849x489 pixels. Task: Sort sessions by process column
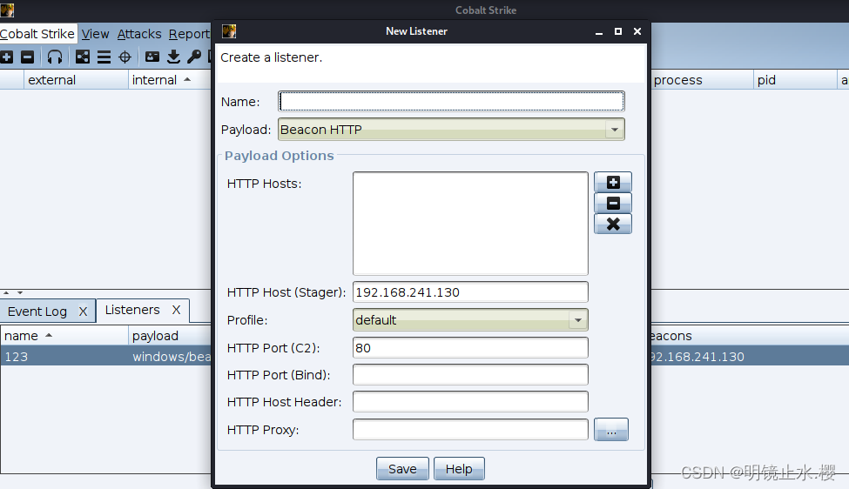pyautogui.click(x=702, y=80)
